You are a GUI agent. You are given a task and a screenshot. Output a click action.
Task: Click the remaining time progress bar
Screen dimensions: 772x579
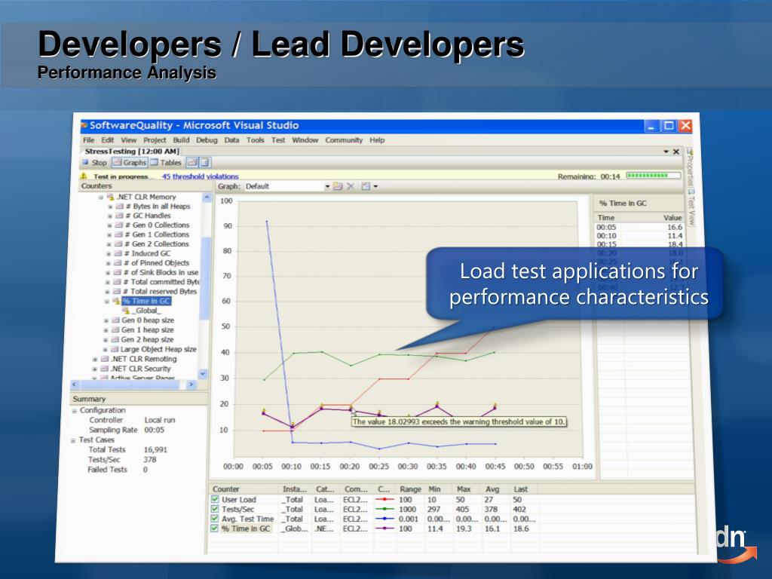point(654,175)
